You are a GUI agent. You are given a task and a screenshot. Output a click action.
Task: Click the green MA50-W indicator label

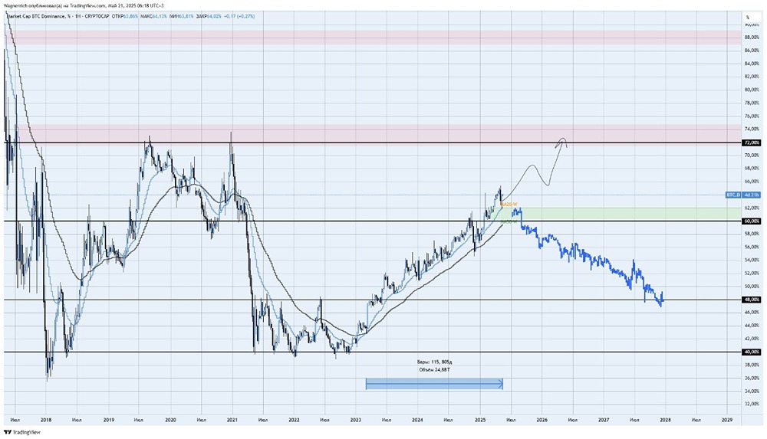click(x=509, y=221)
